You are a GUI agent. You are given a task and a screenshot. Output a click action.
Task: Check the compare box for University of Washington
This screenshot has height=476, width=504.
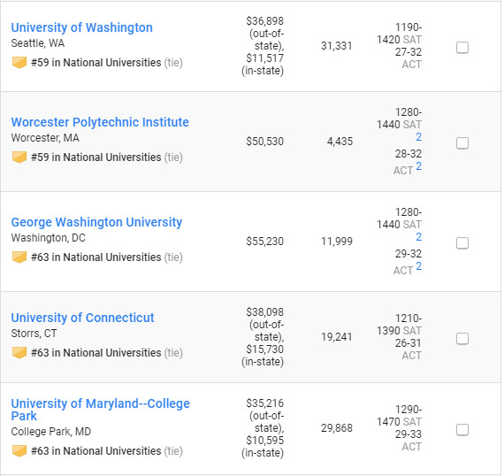[462, 48]
